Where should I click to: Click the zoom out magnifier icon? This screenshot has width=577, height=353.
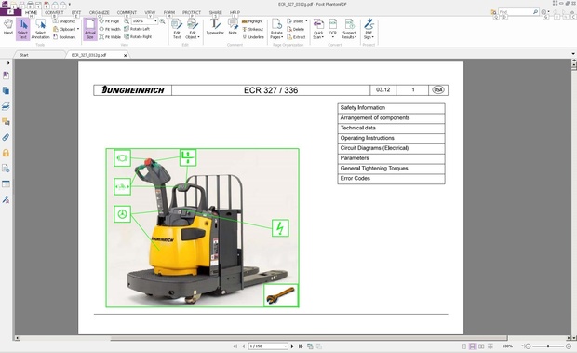point(127,21)
